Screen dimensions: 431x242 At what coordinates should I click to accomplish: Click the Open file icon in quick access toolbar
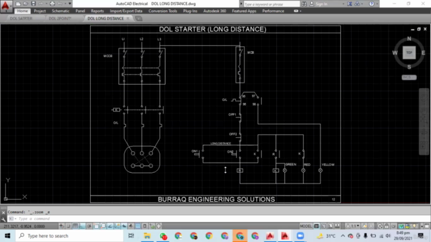(x=26, y=4)
